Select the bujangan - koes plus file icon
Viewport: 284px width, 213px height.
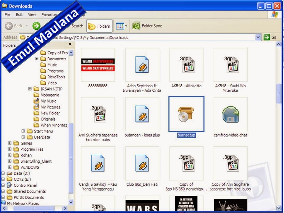[142, 114]
